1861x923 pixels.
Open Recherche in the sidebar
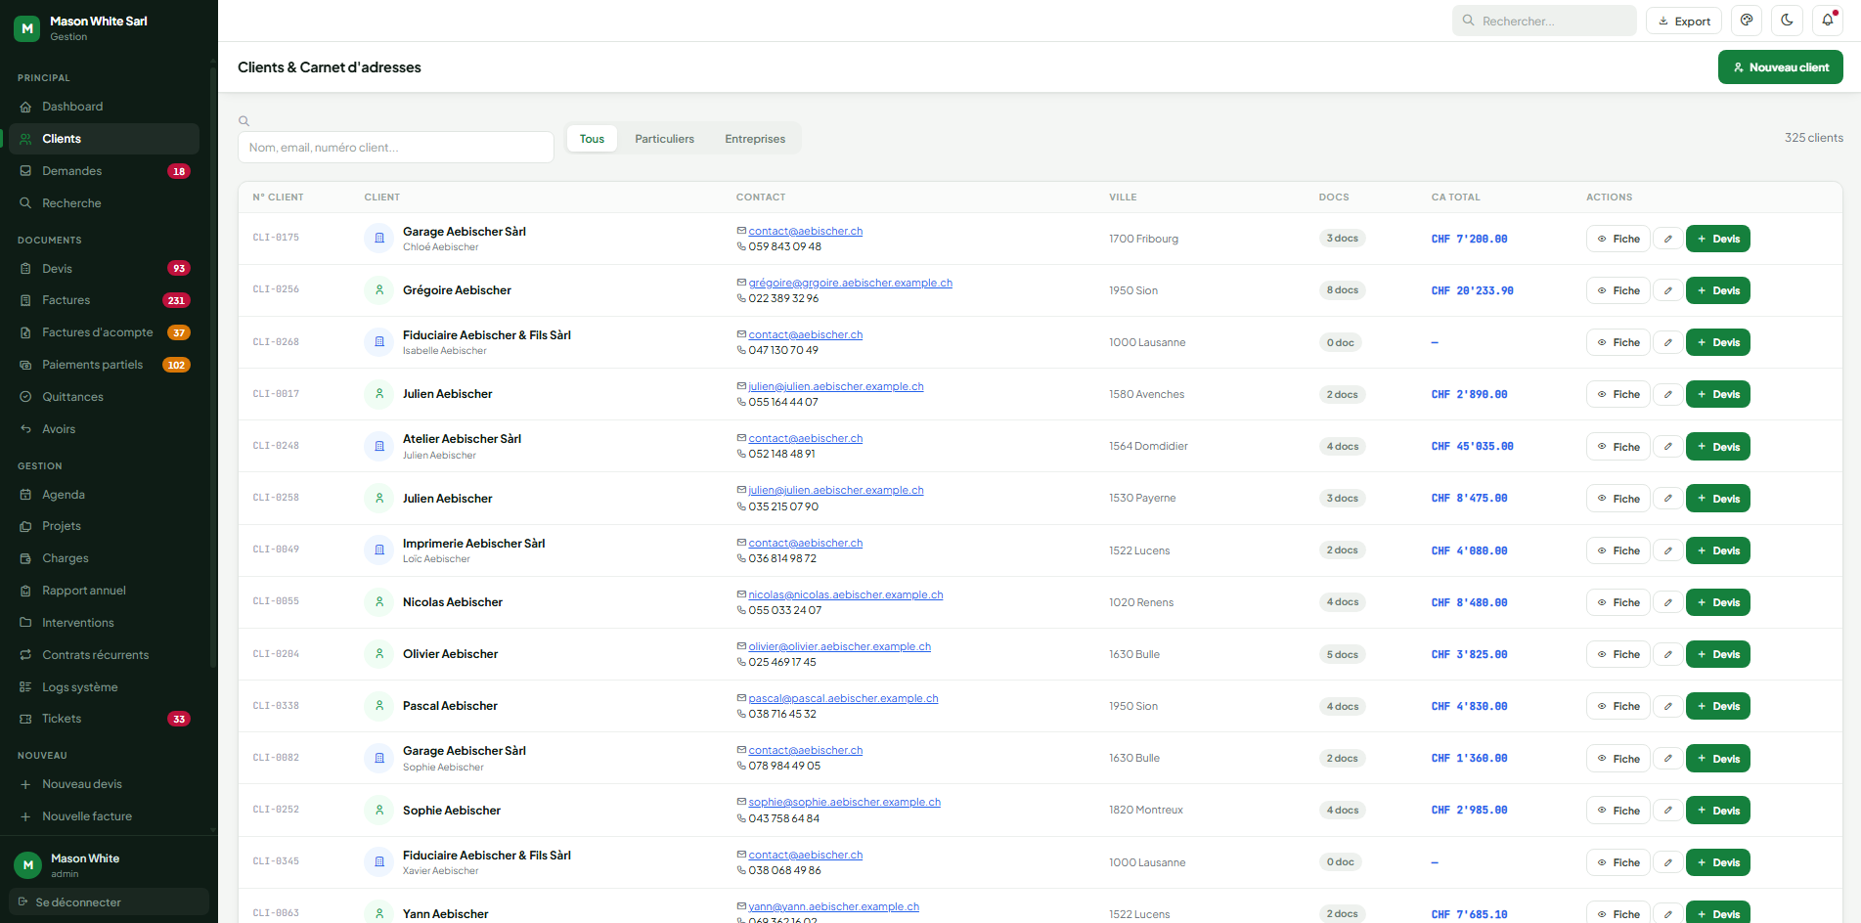point(105,203)
